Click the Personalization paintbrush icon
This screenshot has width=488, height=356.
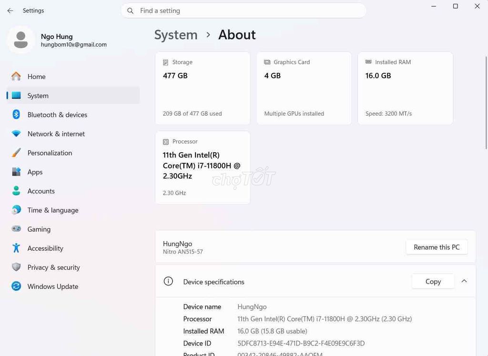tap(16, 153)
